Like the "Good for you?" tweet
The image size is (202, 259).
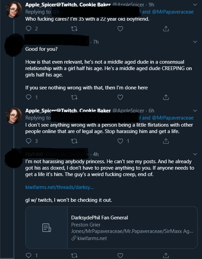(120, 97)
